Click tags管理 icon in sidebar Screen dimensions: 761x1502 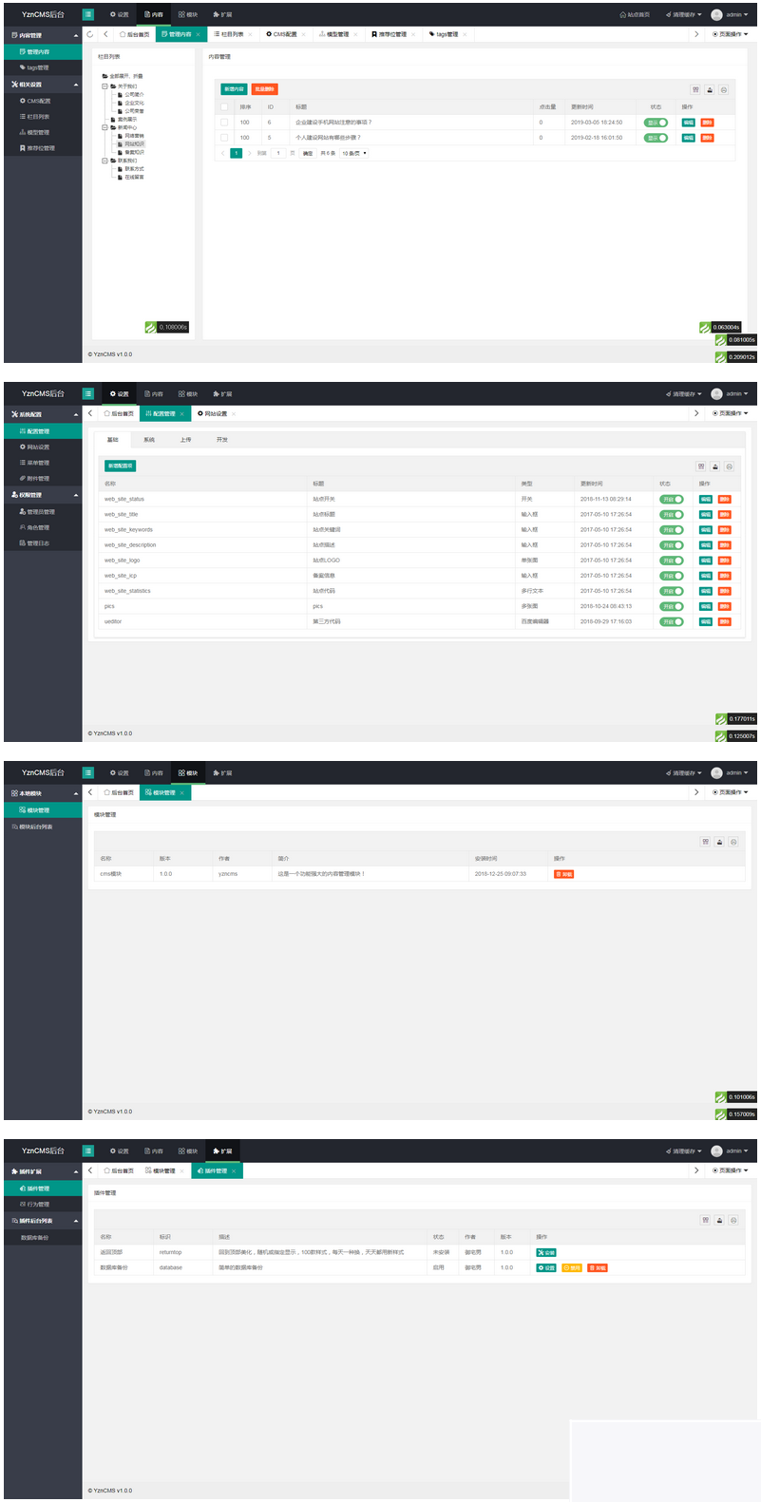coord(22,68)
